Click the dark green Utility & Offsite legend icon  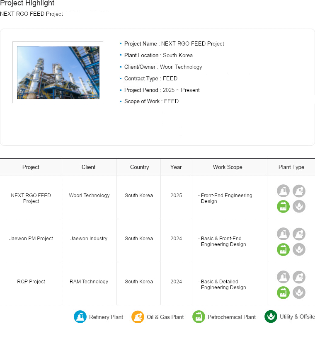[x=271, y=316]
